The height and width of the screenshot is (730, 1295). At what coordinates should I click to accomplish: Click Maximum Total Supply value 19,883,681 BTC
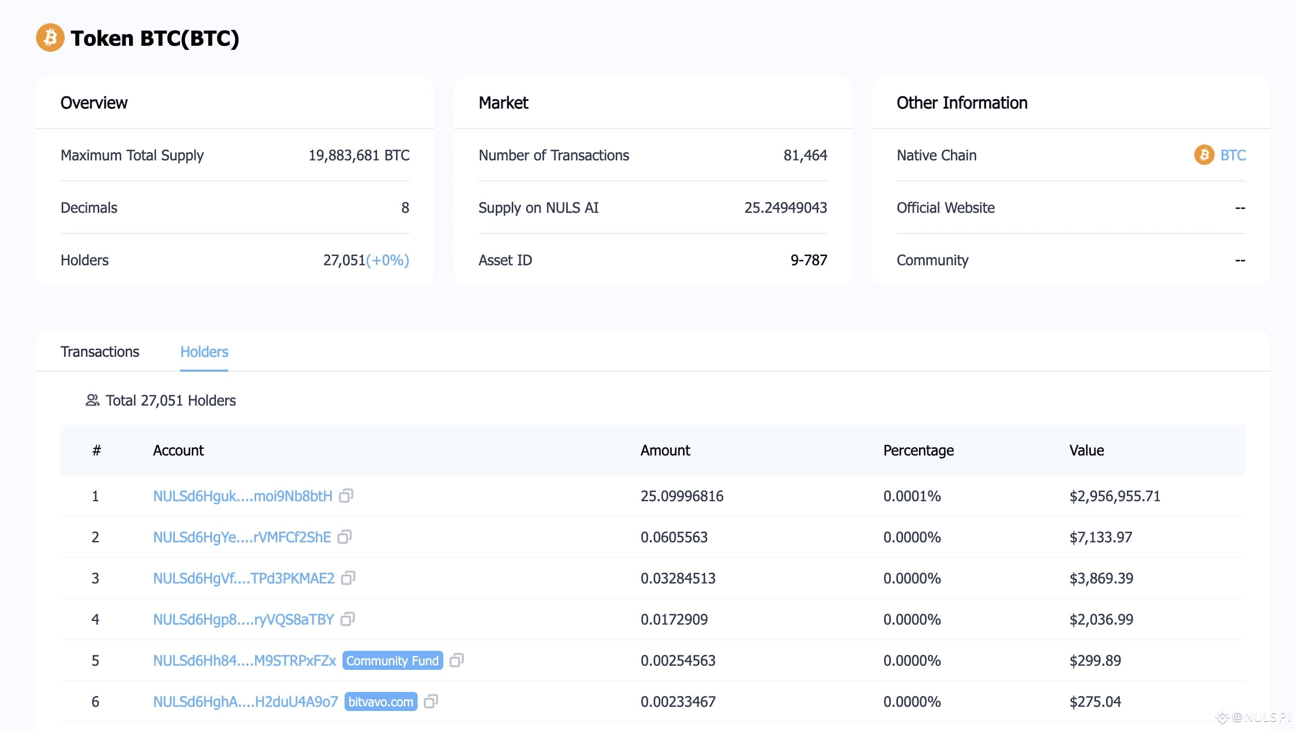[x=359, y=155]
